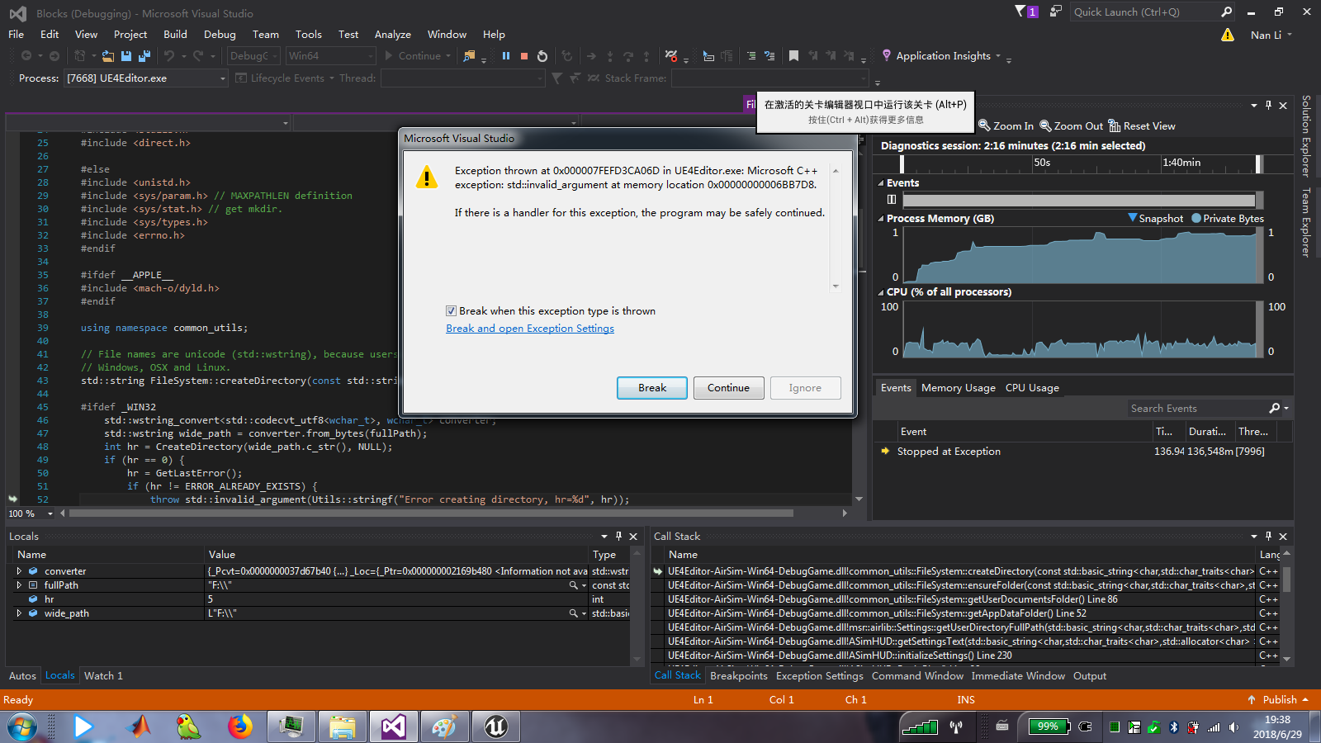The height and width of the screenshot is (743, 1321).
Task: Click the Break button in the exception dialog
Action: pos(651,388)
